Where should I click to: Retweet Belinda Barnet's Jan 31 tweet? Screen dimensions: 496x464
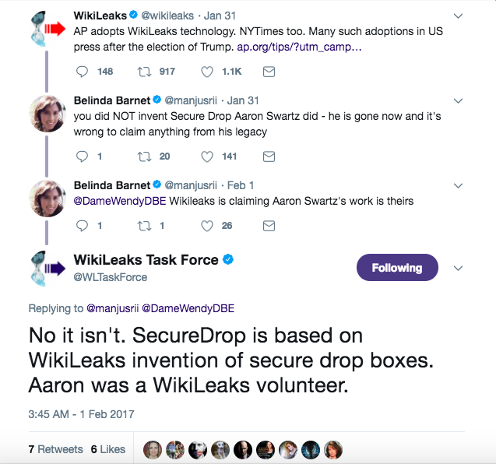click(143, 156)
